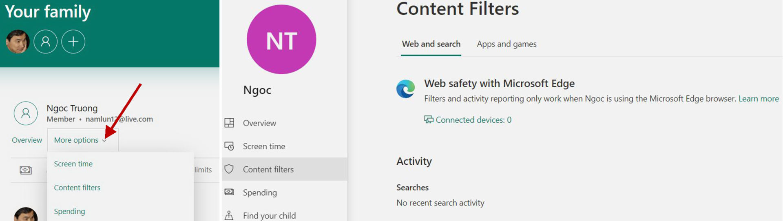The height and width of the screenshot is (221, 783).
Task: Choose Content filters from the dropdown menu
Action: [x=77, y=188]
